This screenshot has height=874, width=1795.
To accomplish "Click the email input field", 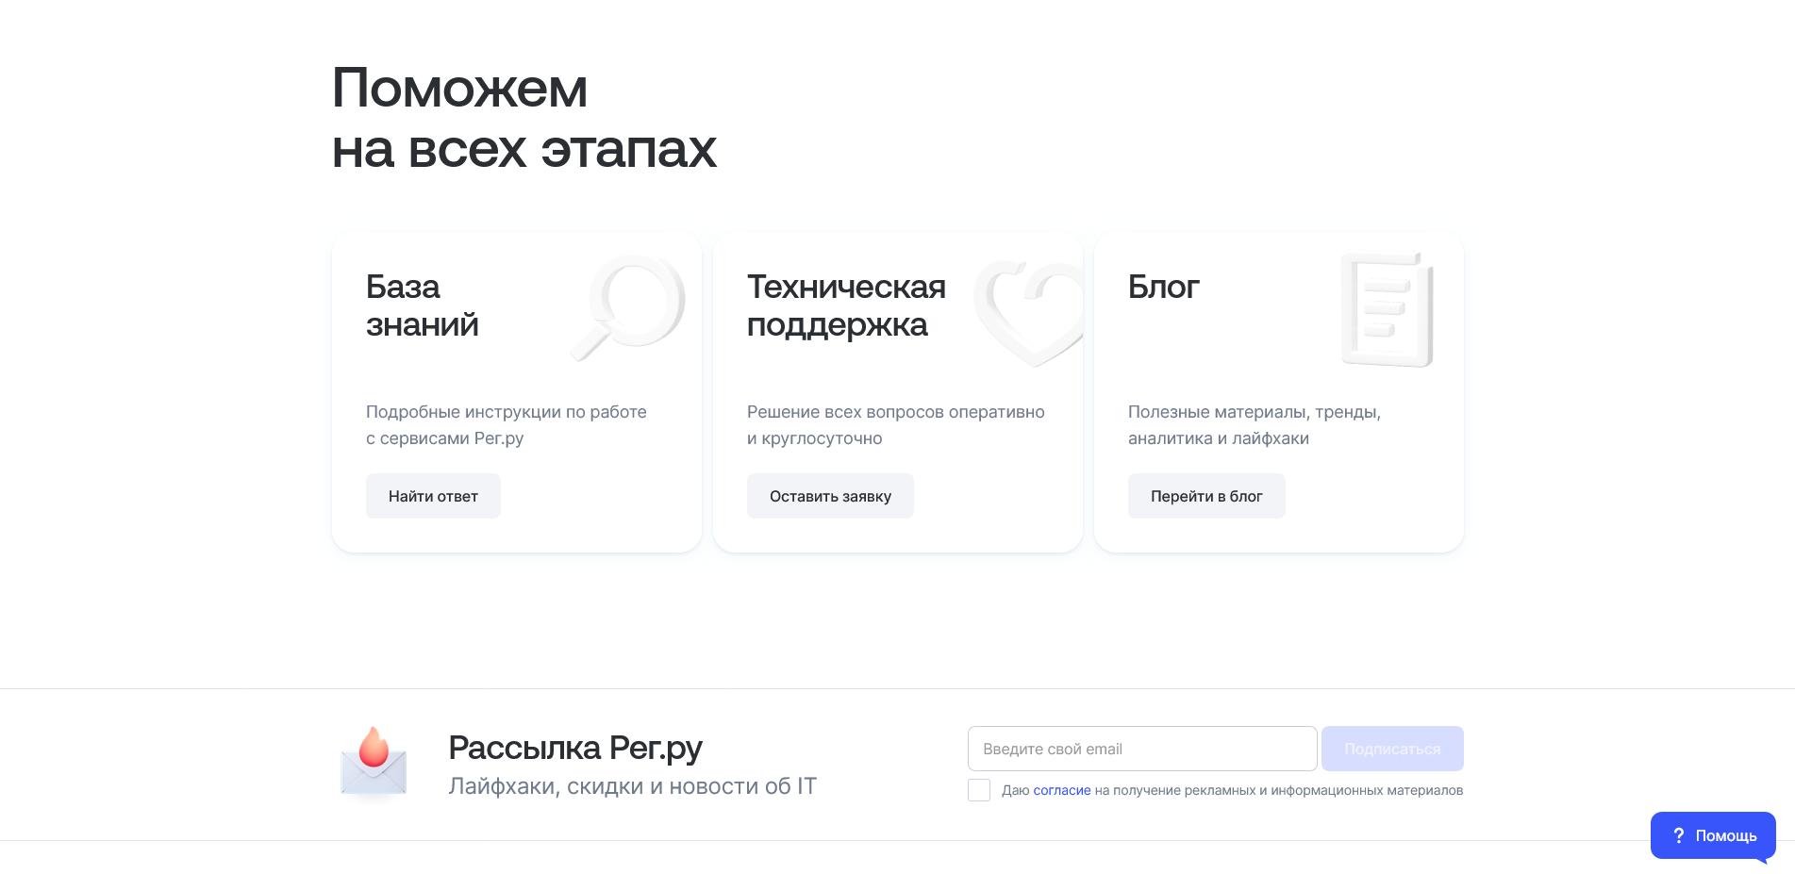I will tap(1141, 748).
